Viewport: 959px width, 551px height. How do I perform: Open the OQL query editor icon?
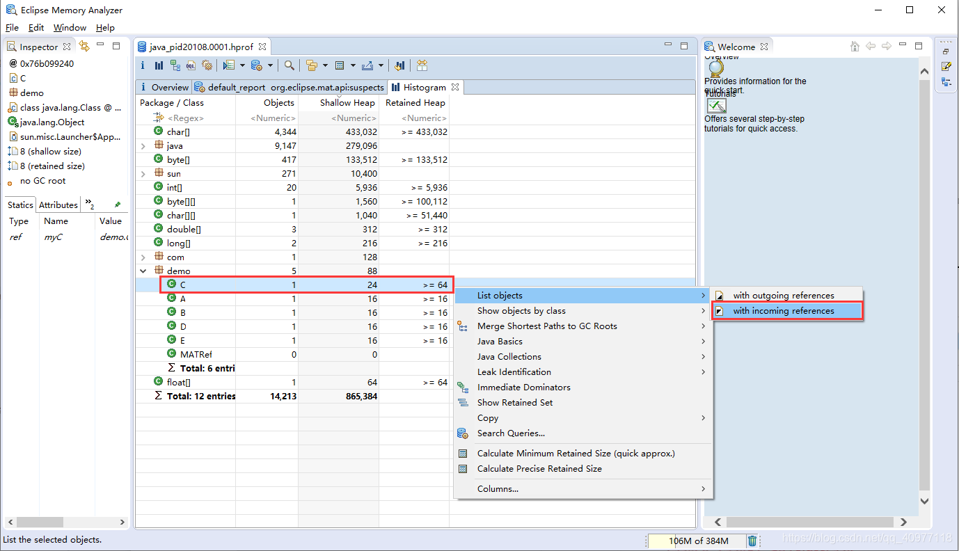191,65
